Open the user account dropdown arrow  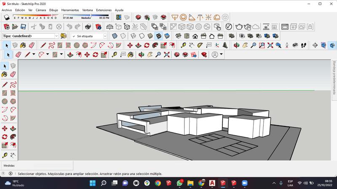[221, 55]
